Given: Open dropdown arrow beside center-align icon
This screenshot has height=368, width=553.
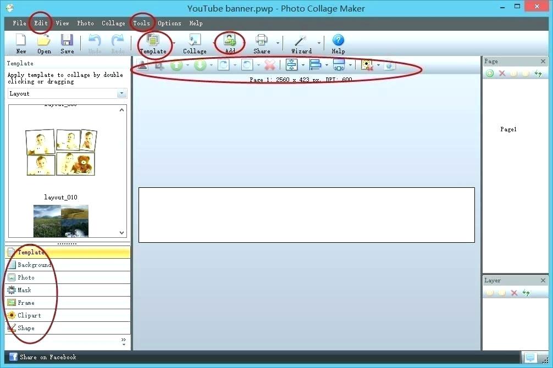Looking at the screenshot, I should coord(303,65).
